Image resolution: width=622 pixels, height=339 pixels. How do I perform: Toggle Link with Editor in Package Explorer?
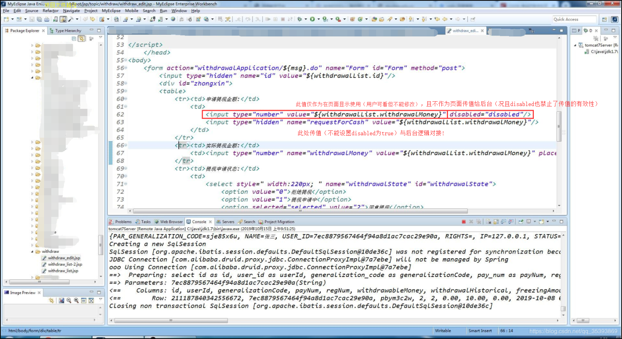click(x=82, y=38)
